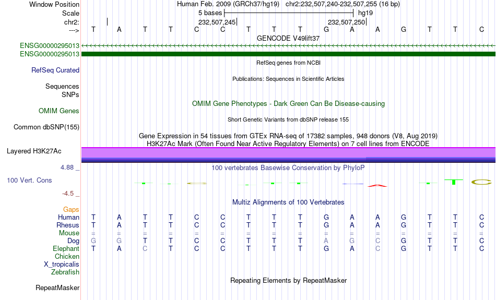
Task: Open OMIM Gene Phenotypes track title
Action: pyautogui.click(x=288, y=104)
